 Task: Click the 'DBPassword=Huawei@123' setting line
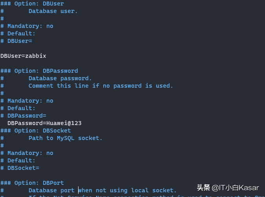44,123
